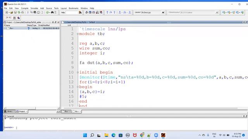The height and width of the screenshot is (139, 248).
Task: Click the Project pane horizontal scrollbar
Action: click(31, 108)
